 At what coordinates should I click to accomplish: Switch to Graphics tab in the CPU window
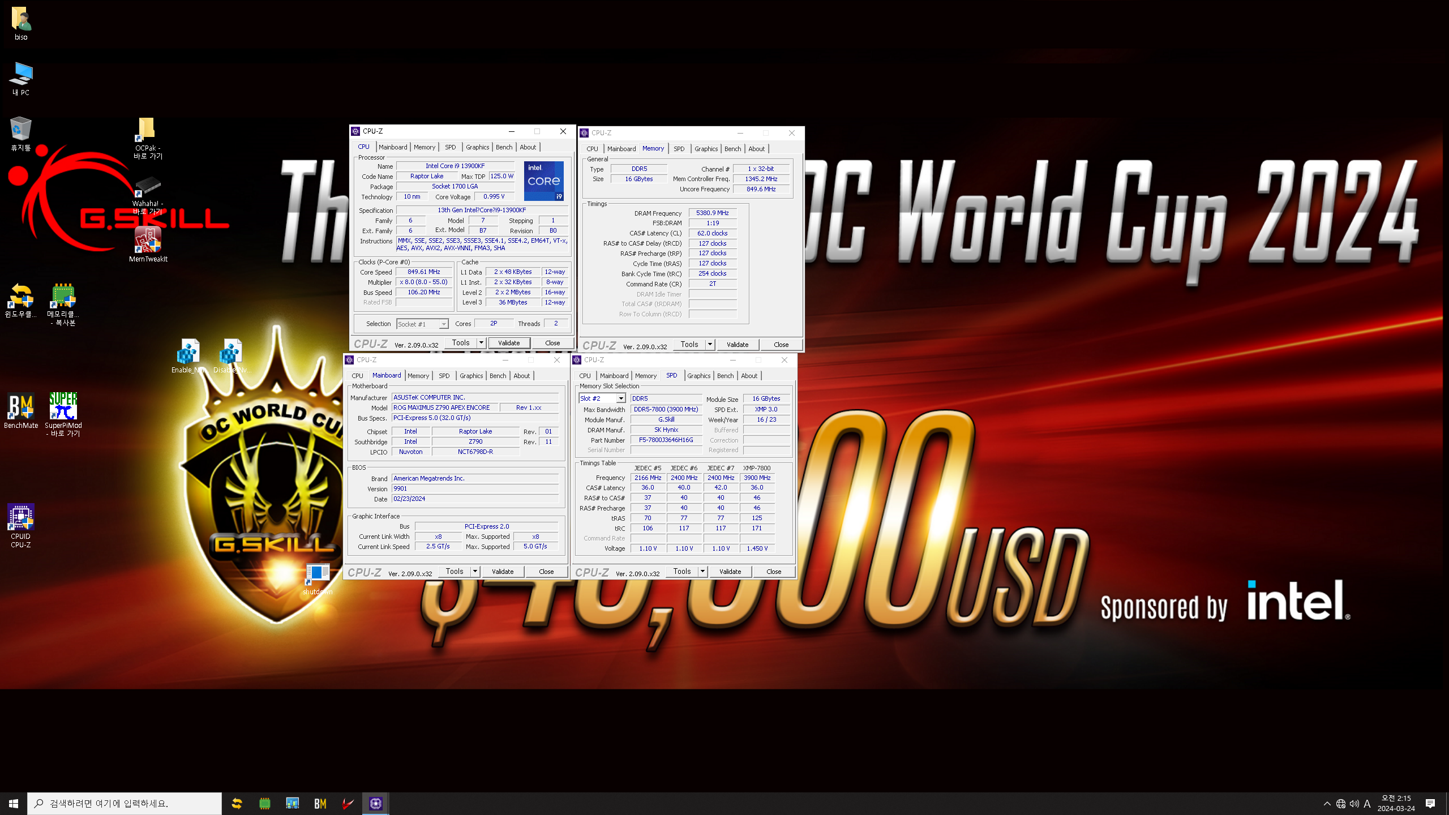(477, 147)
